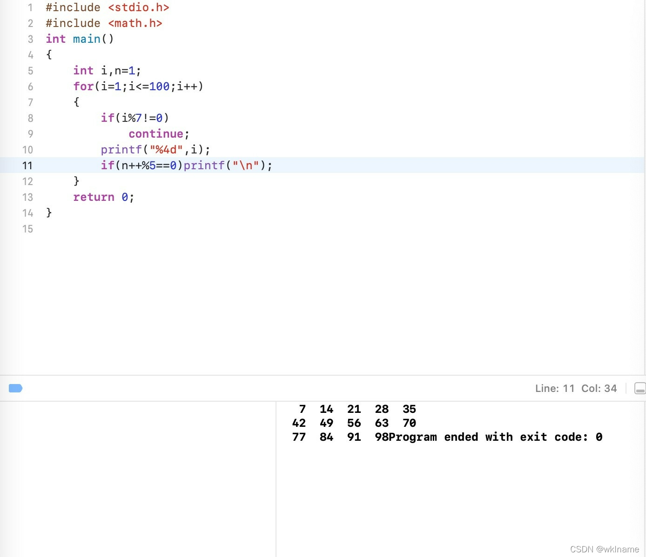
Task: Click line number 10 in the gutter
Action: [x=27, y=150]
